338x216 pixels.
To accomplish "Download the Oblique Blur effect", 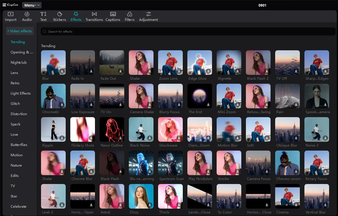I will click(296, 138).
